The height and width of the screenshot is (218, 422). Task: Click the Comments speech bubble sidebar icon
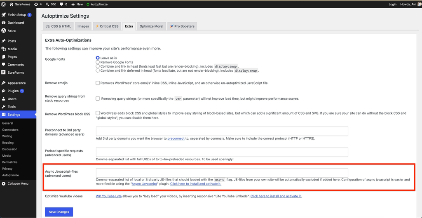click(3, 65)
